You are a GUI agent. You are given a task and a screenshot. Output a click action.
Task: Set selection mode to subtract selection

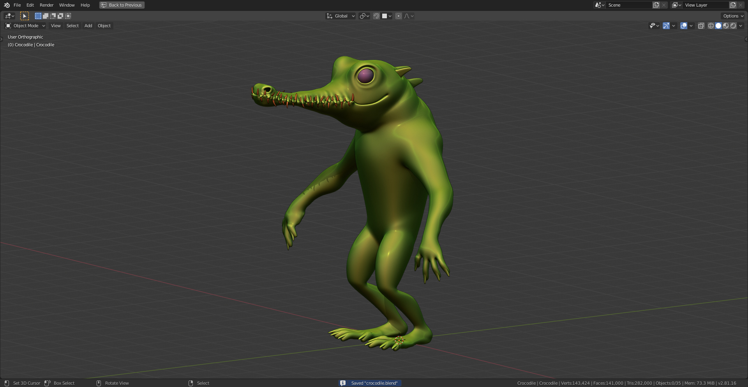(x=53, y=16)
